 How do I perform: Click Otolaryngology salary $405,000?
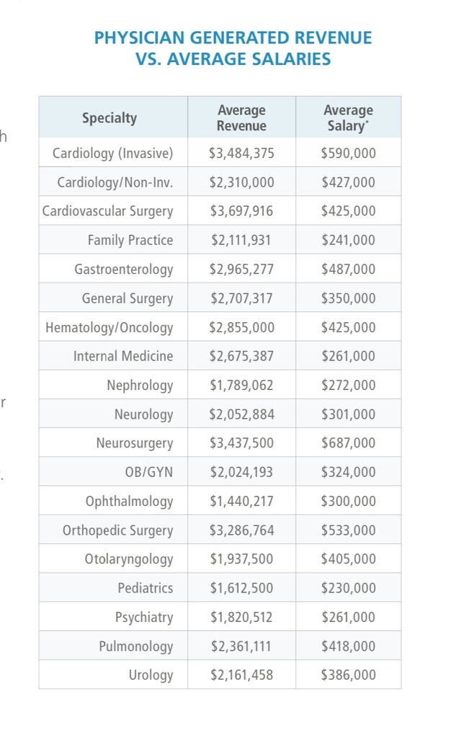pos(348,559)
